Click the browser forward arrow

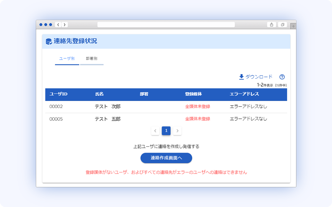tap(65, 24)
